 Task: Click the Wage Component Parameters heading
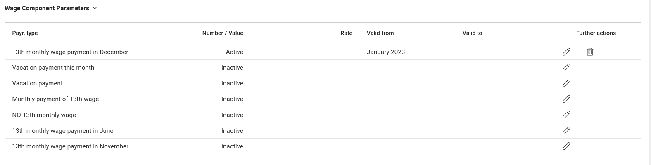coord(47,8)
